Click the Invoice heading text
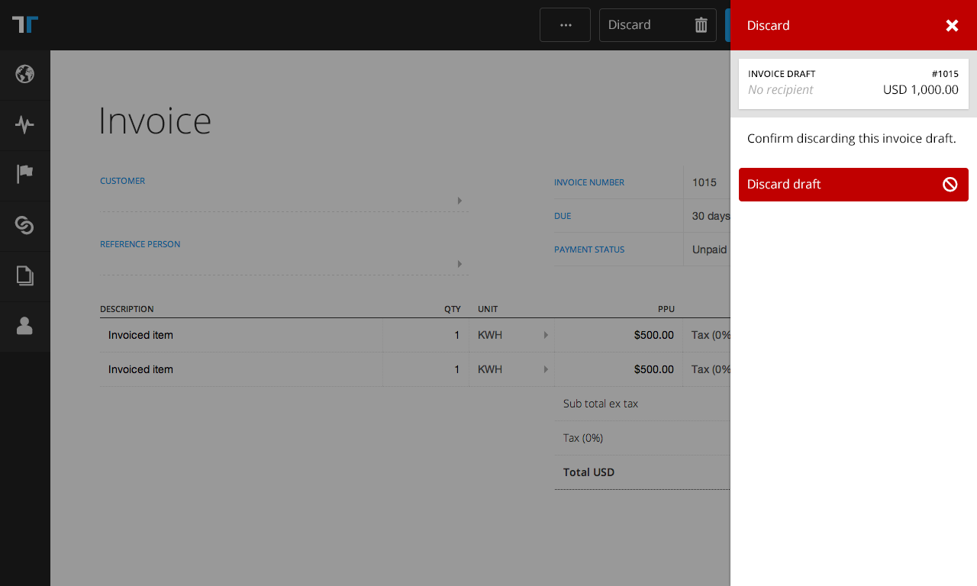Screen dimensions: 977x586 [155, 121]
